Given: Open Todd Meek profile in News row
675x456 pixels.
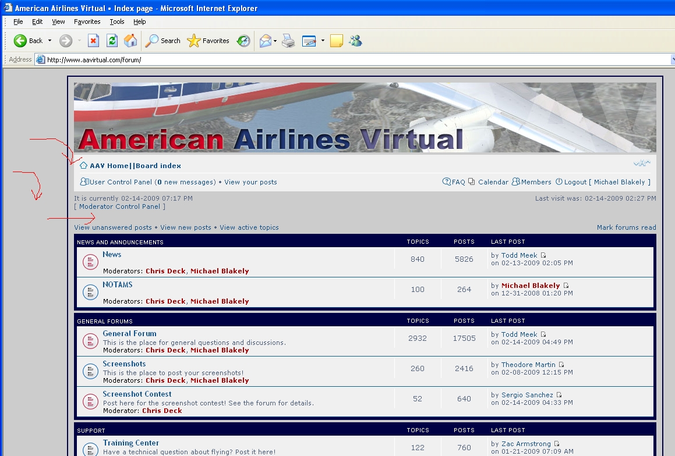Looking at the screenshot, I should tap(519, 255).
